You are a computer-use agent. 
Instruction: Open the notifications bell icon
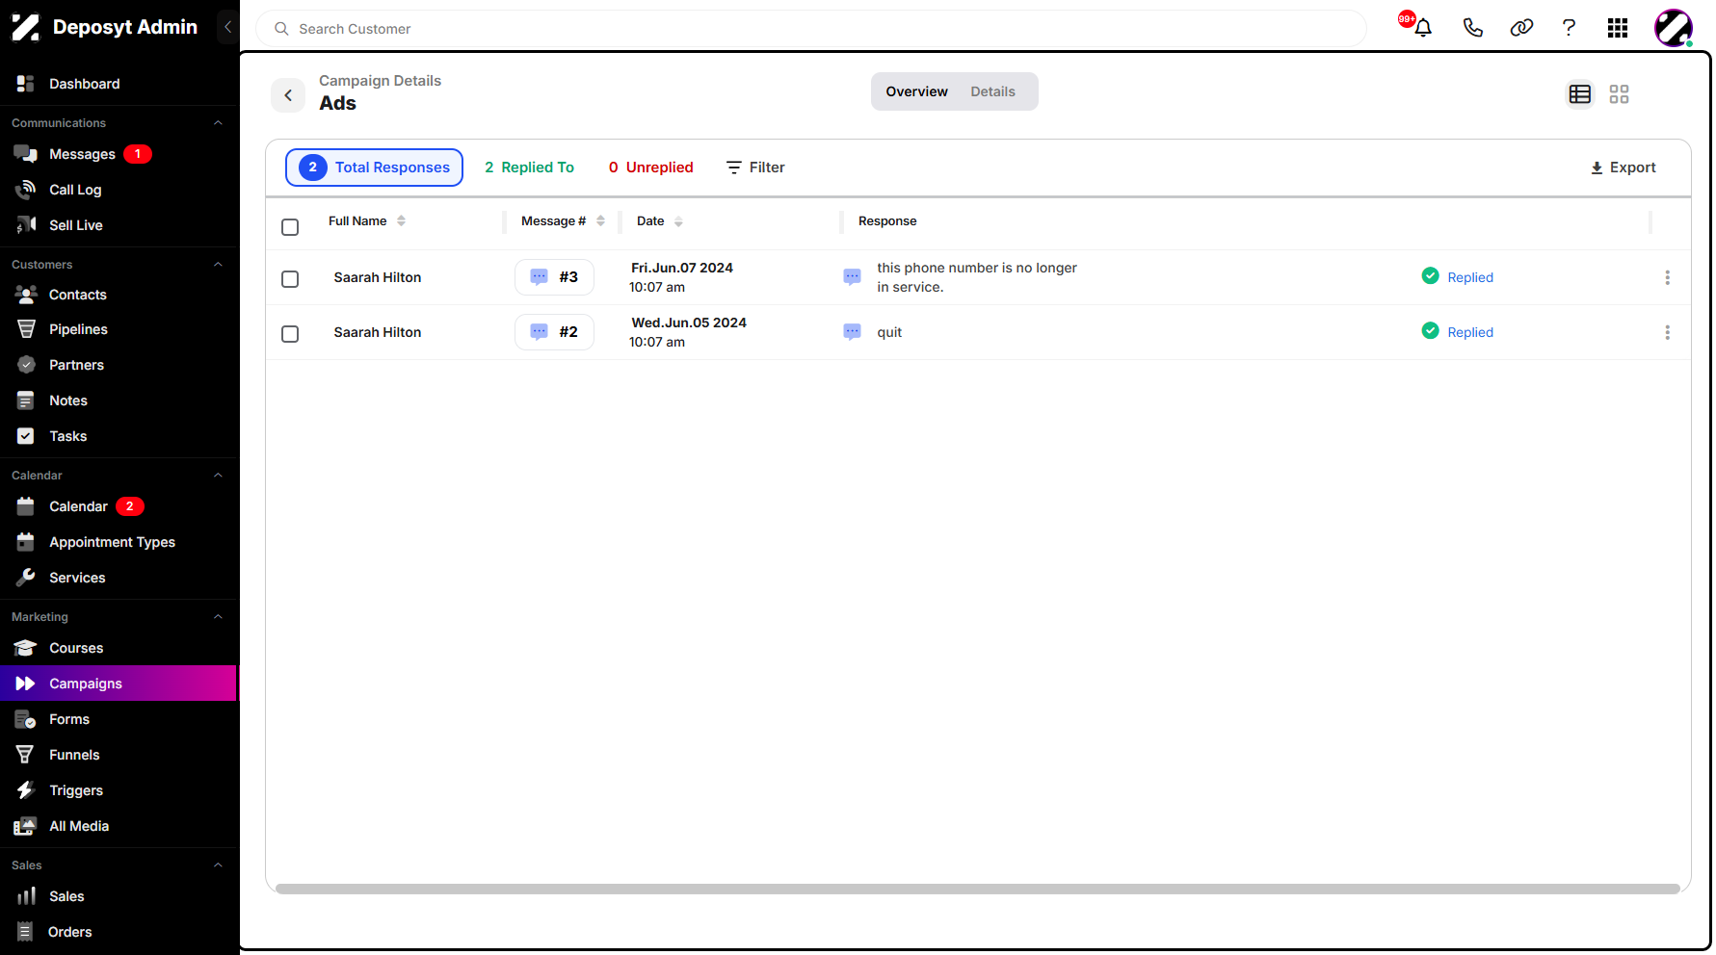pyautogui.click(x=1422, y=27)
